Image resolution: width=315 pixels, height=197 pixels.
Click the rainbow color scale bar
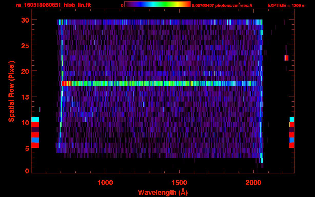(157, 4)
